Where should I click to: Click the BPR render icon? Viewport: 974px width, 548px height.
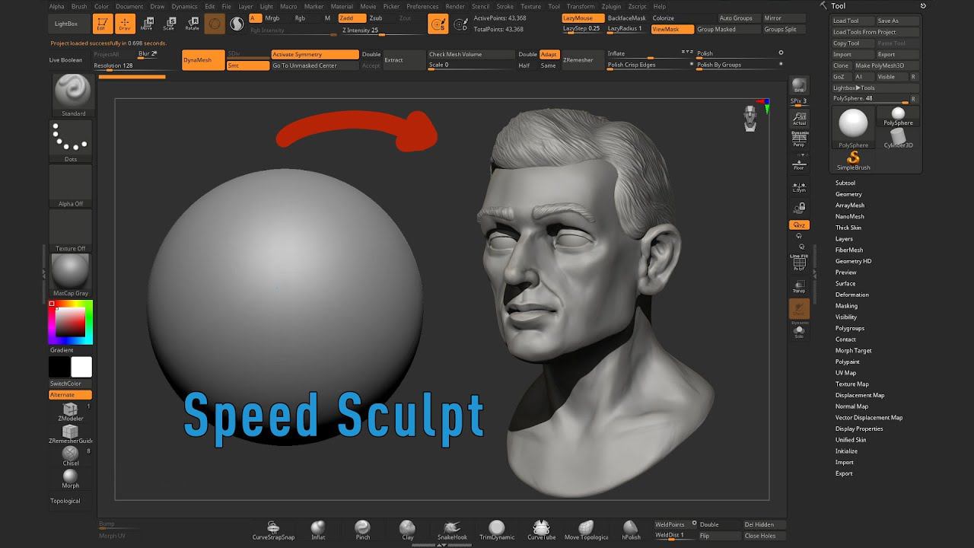coord(799,85)
